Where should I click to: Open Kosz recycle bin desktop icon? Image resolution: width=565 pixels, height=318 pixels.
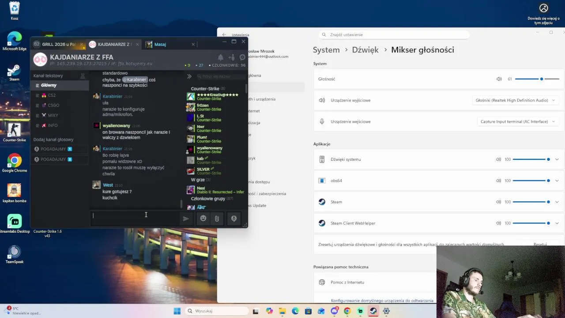tap(15, 11)
